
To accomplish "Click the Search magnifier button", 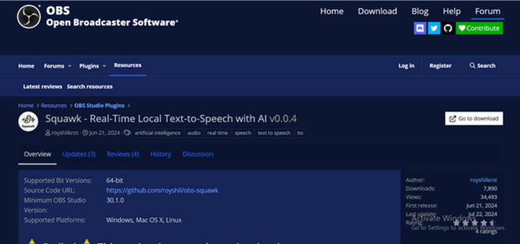I will click(x=482, y=66).
